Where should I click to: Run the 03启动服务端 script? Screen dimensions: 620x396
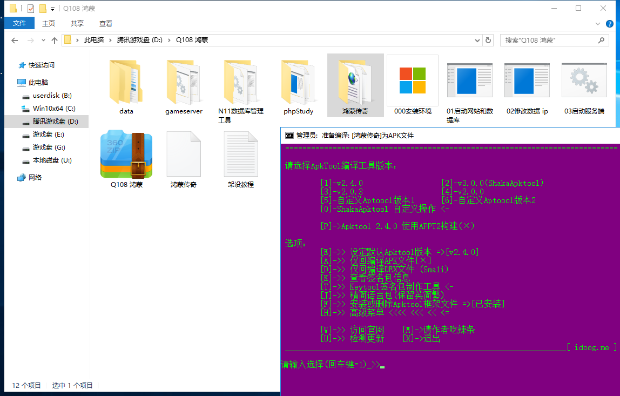(584, 88)
